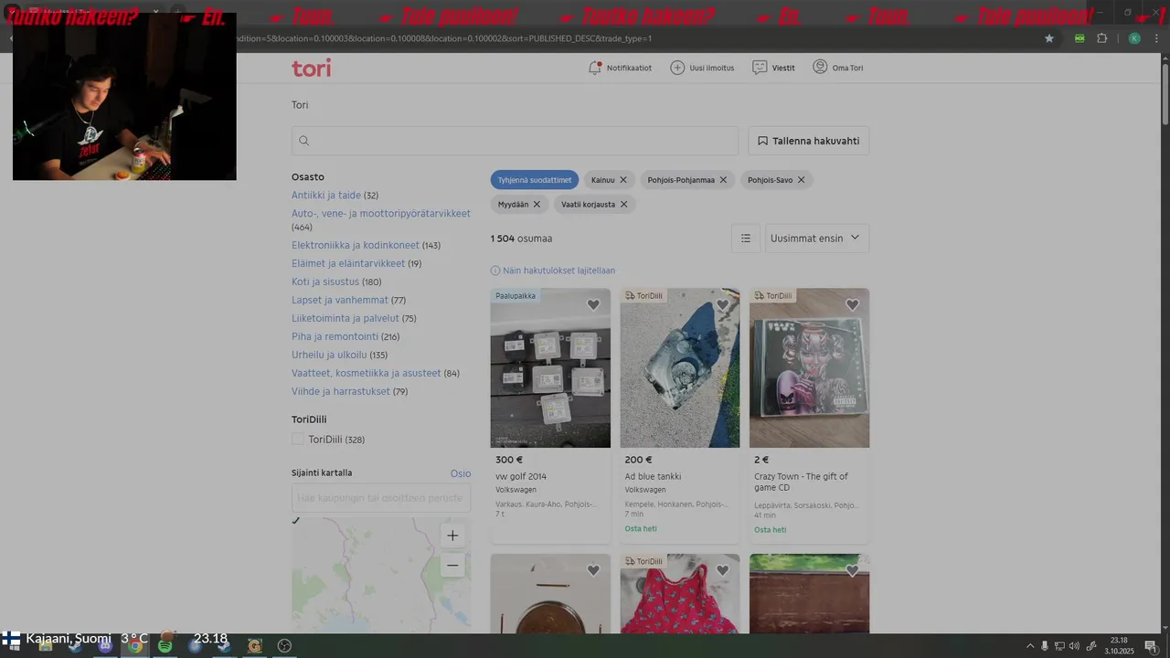Open Ad blue tankki listing thumbnail
Screen dimensions: 1170x658
pos(680,368)
